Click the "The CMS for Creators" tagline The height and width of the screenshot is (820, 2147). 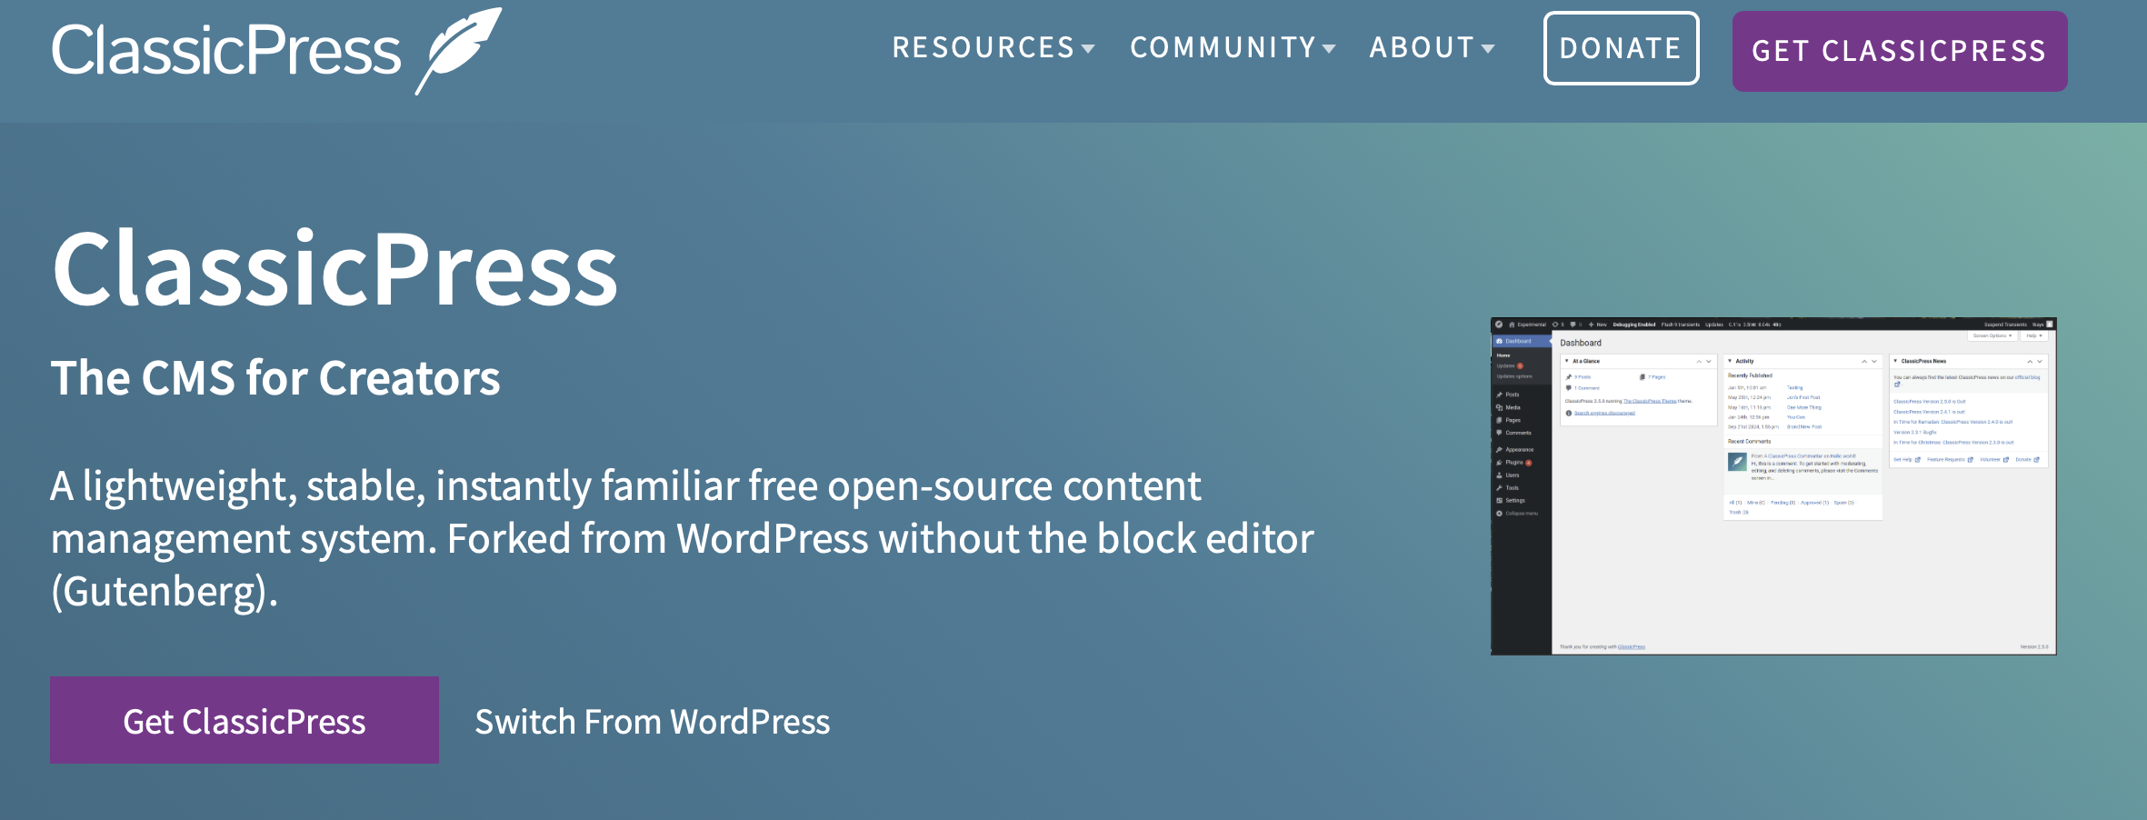[275, 378]
